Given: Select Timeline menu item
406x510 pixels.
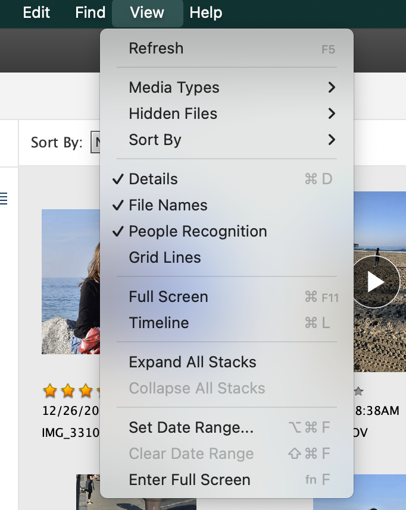Looking at the screenshot, I should tap(159, 323).
